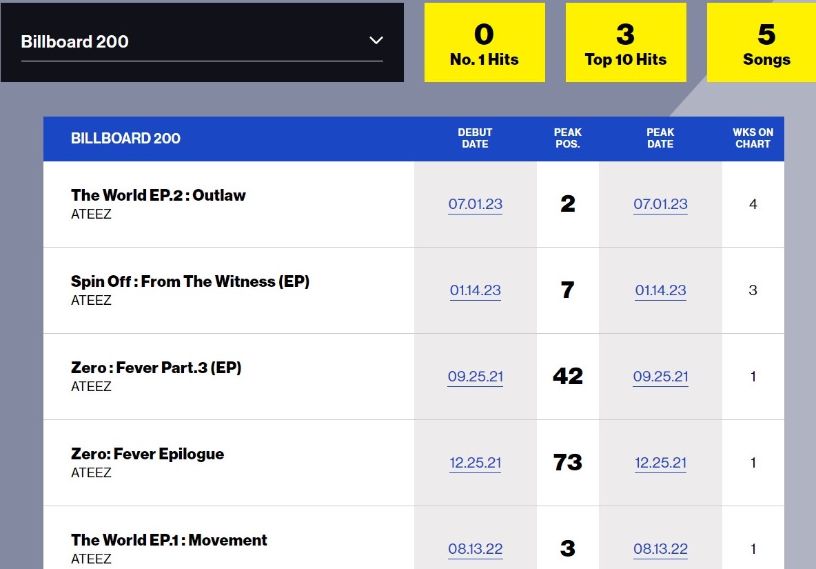The width and height of the screenshot is (816, 569).
Task: Open peak date 08.13.22 link
Action: tap(660, 549)
